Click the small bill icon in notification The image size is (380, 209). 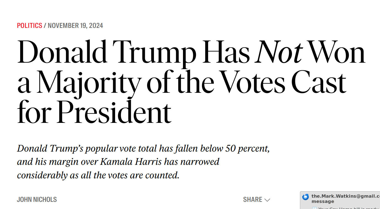coord(314,208)
